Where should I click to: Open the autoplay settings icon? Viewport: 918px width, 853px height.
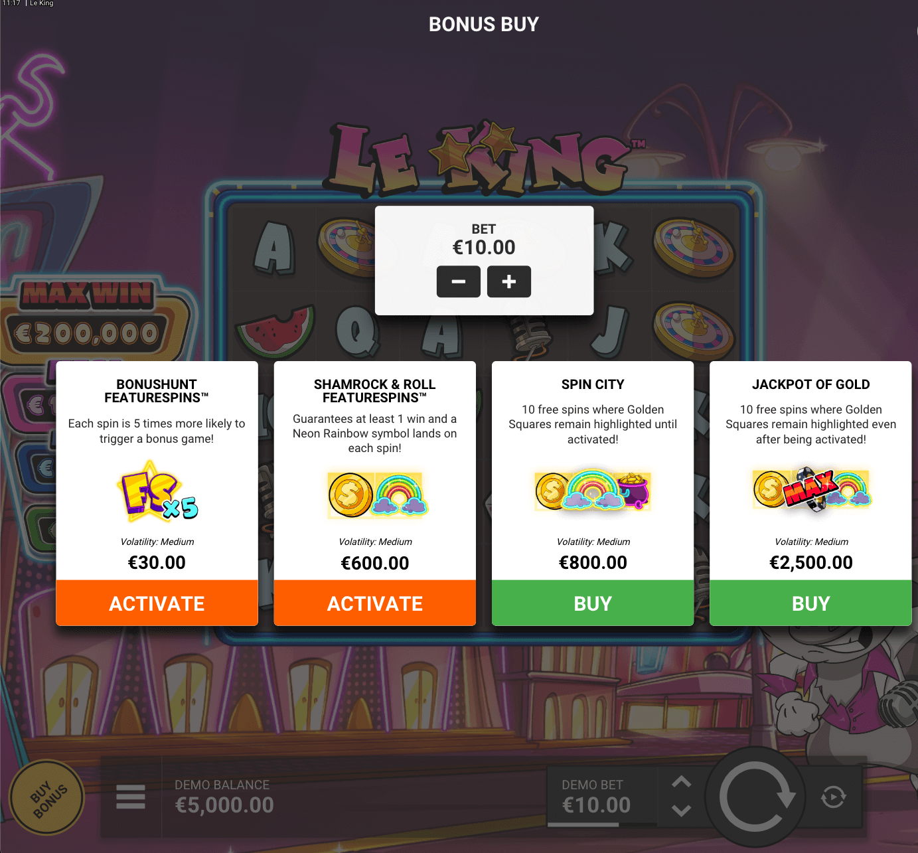pyautogui.click(x=834, y=797)
